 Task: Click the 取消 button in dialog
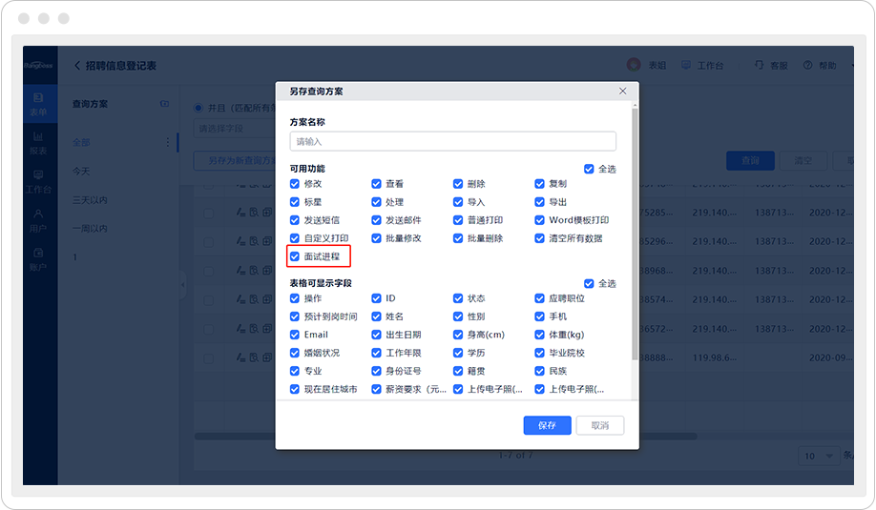pyautogui.click(x=599, y=425)
